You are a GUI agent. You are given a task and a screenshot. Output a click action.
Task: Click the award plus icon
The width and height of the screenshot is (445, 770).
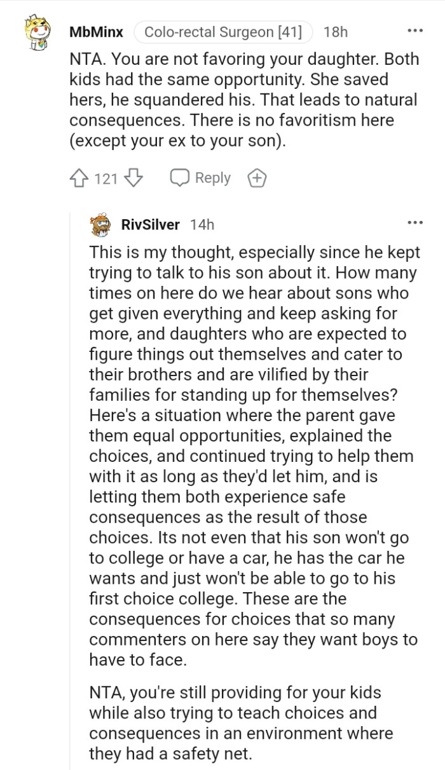point(256,179)
